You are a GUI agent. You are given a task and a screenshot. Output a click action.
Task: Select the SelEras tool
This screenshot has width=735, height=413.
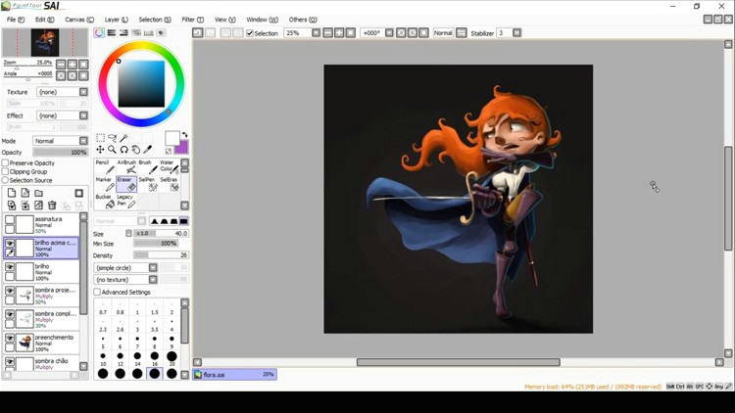170,184
